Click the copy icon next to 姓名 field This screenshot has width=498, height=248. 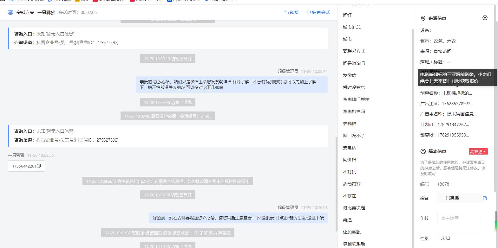point(485,198)
